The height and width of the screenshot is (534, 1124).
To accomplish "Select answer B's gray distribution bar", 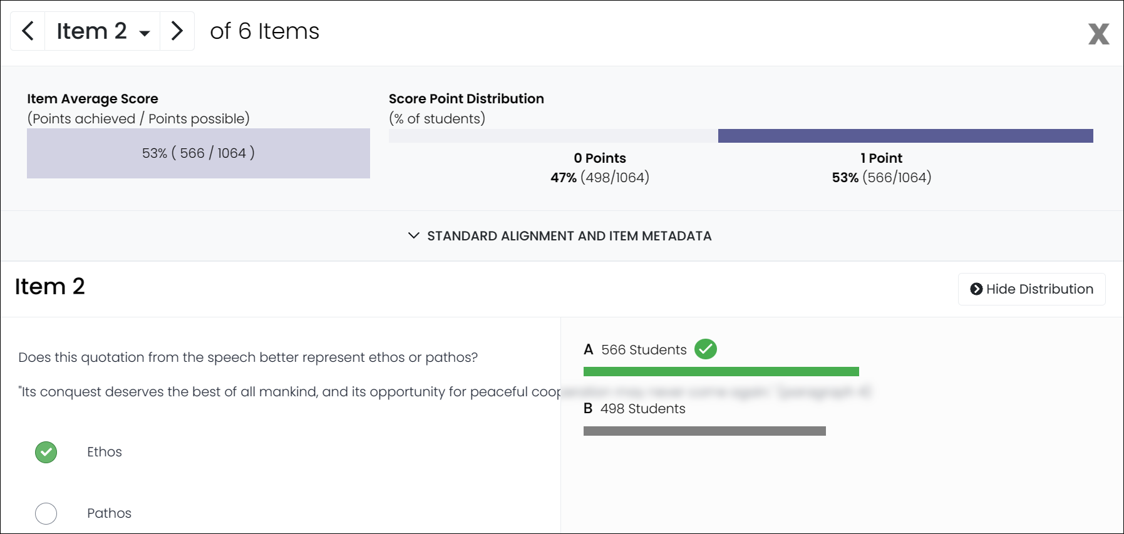I will pos(704,431).
